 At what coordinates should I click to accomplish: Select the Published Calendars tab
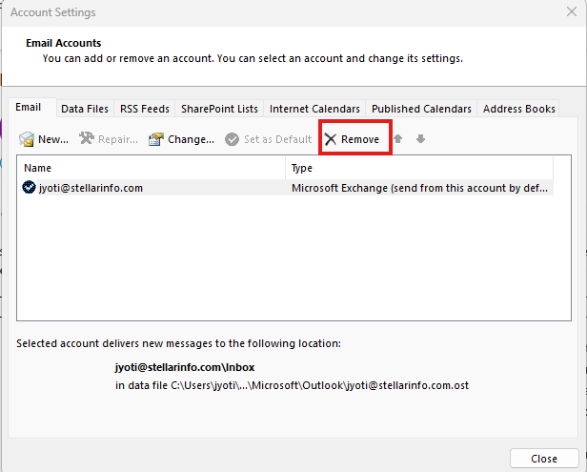tap(421, 110)
